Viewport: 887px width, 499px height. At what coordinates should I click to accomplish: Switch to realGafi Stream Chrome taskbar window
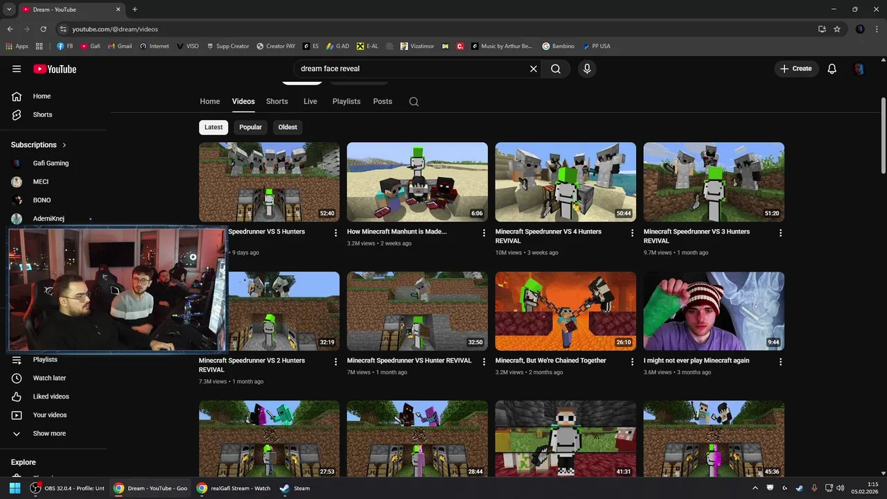coord(234,488)
